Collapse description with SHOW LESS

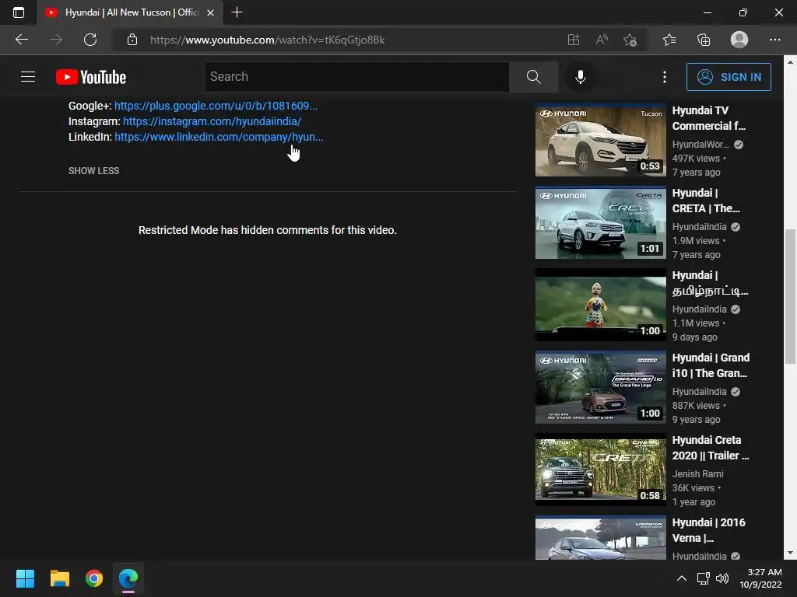93,171
